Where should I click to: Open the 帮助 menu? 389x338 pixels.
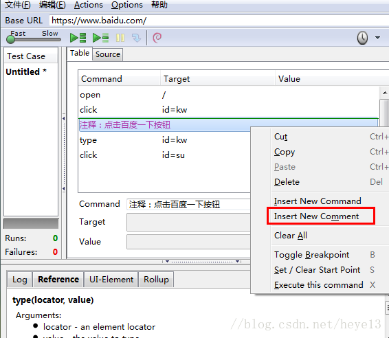coord(159,5)
